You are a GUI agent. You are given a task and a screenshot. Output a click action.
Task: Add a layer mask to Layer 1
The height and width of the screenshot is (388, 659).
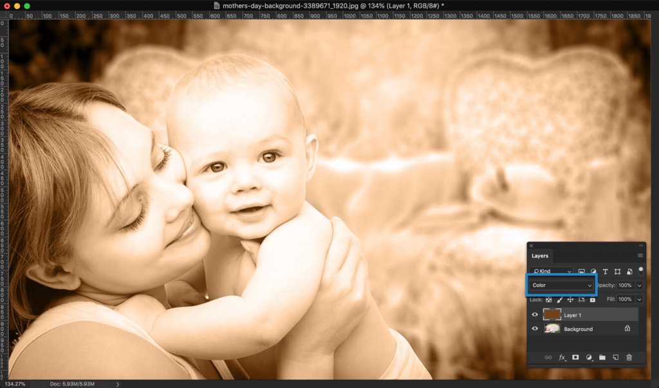[x=575, y=357]
